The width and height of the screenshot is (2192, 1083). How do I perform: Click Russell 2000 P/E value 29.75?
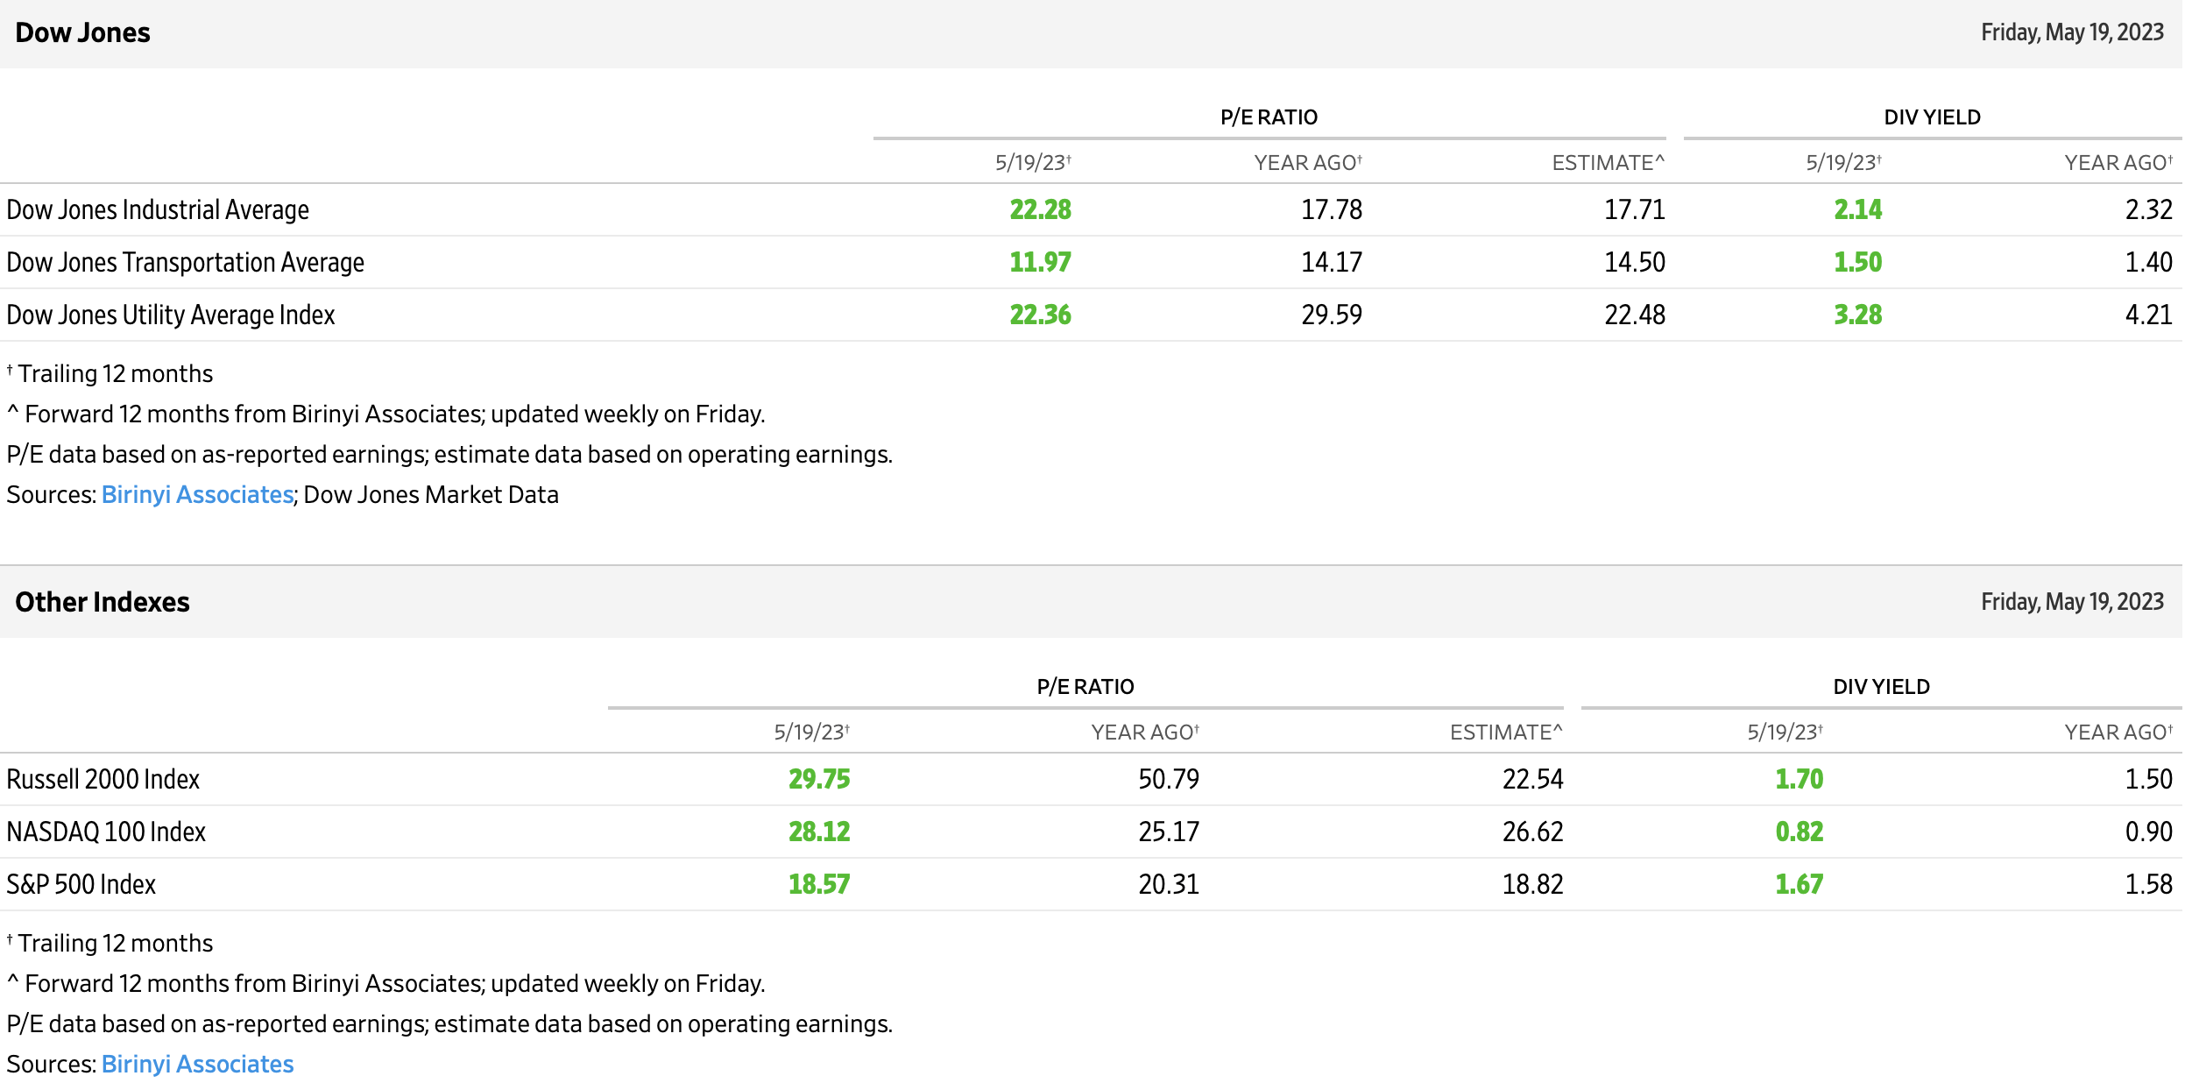tap(818, 779)
